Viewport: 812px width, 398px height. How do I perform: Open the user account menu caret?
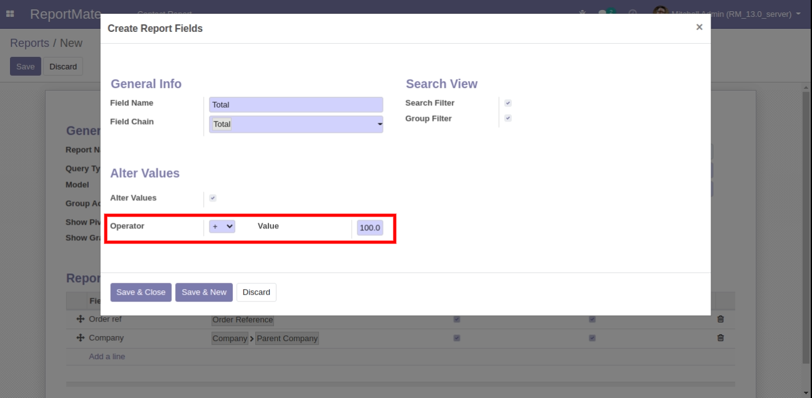[798, 14]
